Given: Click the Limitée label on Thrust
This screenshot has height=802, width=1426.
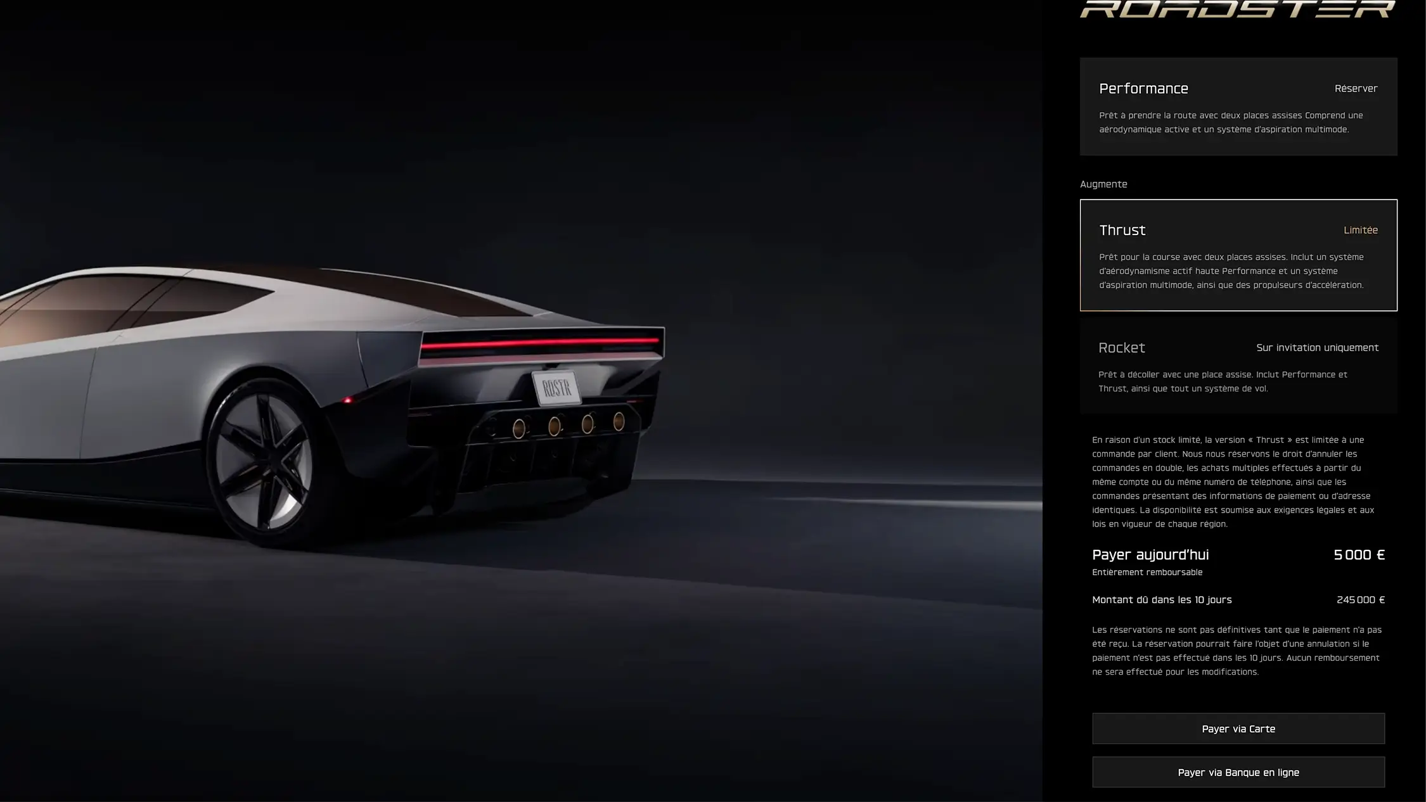Looking at the screenshot, I should [1361, 230].
